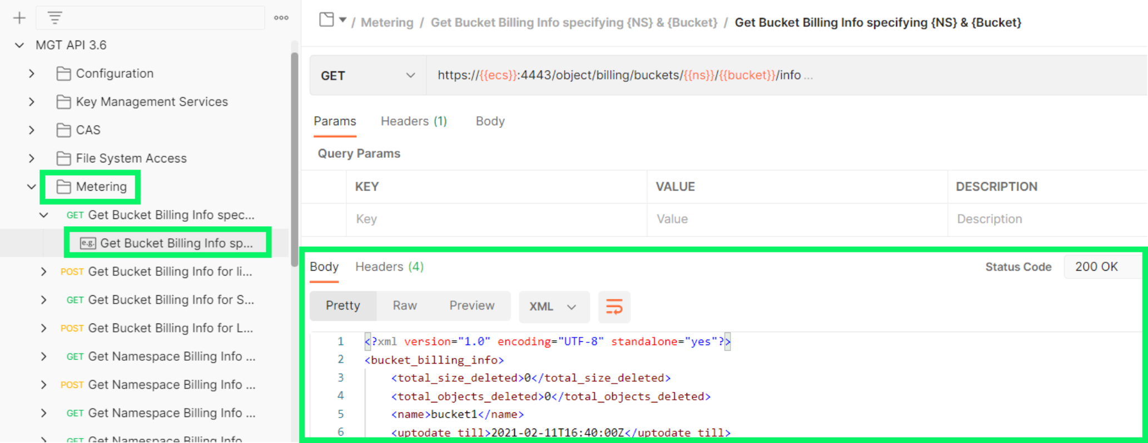Image resolution: width=1148 pixels, height=443 pixels.
Task: Open the dropdown arrow next to breadcrumb icon
Action: 343,20
